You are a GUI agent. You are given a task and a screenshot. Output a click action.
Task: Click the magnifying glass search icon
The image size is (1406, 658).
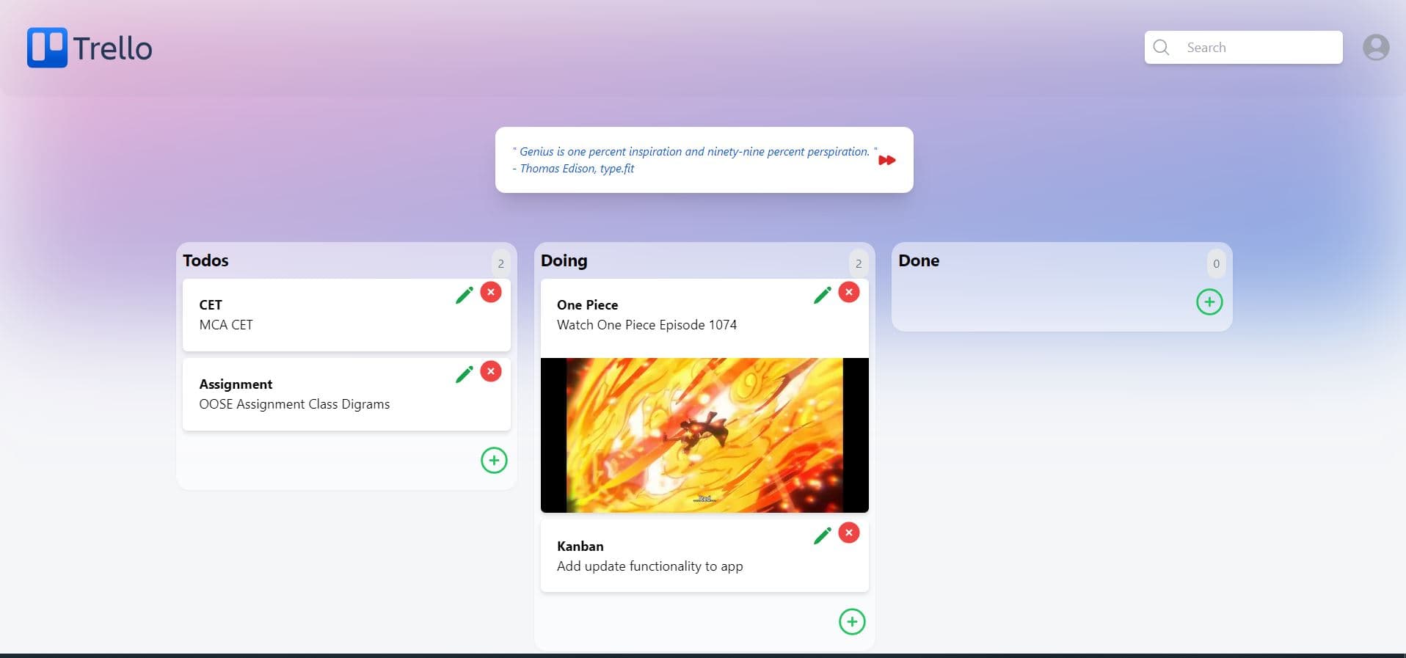click(1161, 47)
